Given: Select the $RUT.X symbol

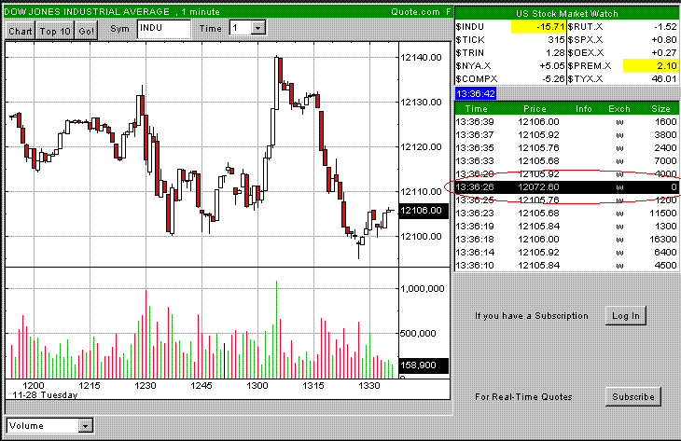Looking at the screenshot, I should [585, 27].
